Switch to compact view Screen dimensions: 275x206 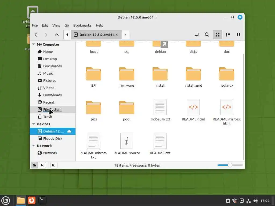point(238,35)
